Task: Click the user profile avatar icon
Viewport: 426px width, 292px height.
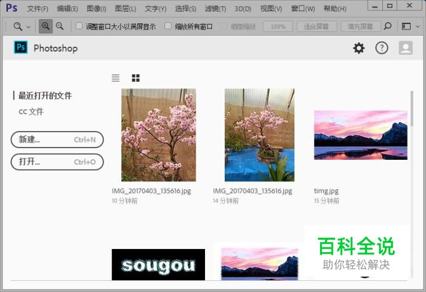Action: (406, 48)
